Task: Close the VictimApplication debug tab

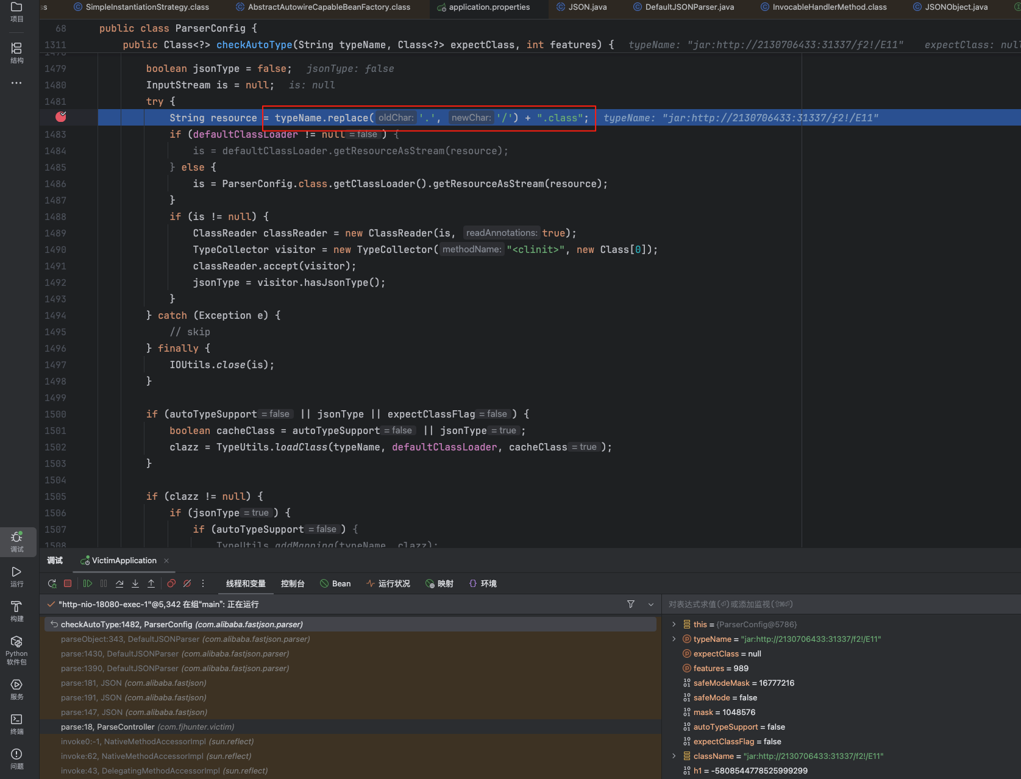Action: 166,561
